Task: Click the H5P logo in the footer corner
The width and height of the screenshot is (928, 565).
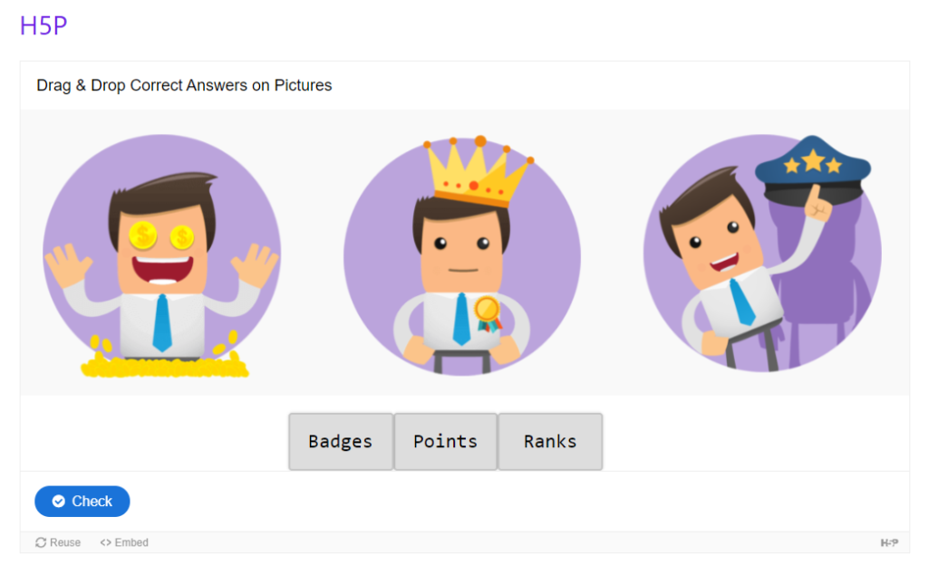Action: coord(889,542)
